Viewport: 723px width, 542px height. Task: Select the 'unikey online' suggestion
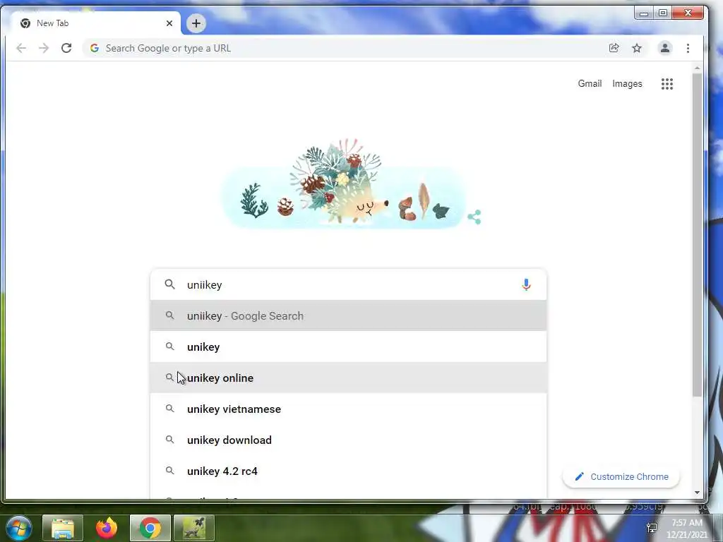(348, 378)
